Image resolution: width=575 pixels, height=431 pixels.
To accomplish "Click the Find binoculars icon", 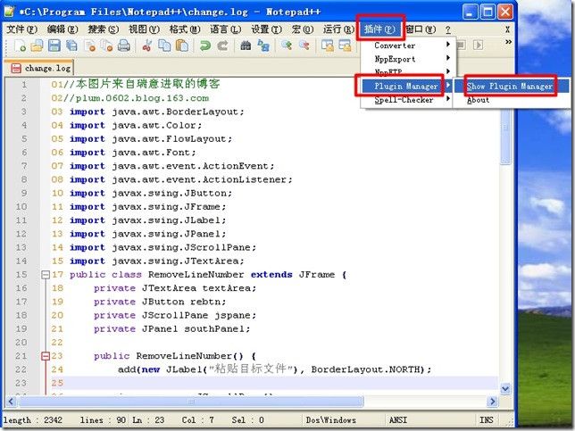I will point(246,46).
